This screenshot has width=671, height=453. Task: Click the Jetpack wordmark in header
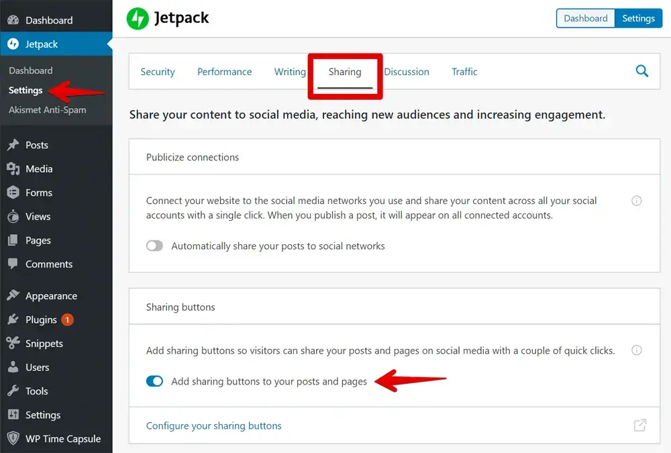(181, 18)
